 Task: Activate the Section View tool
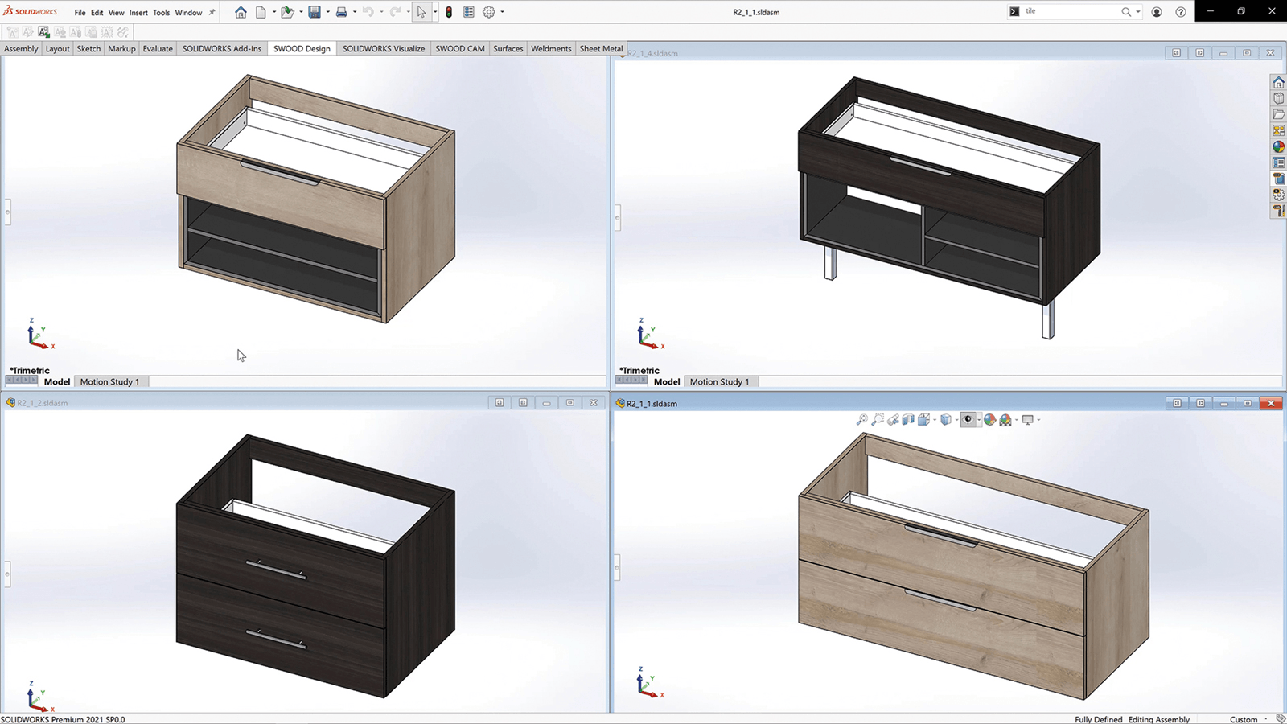(908, 419)
